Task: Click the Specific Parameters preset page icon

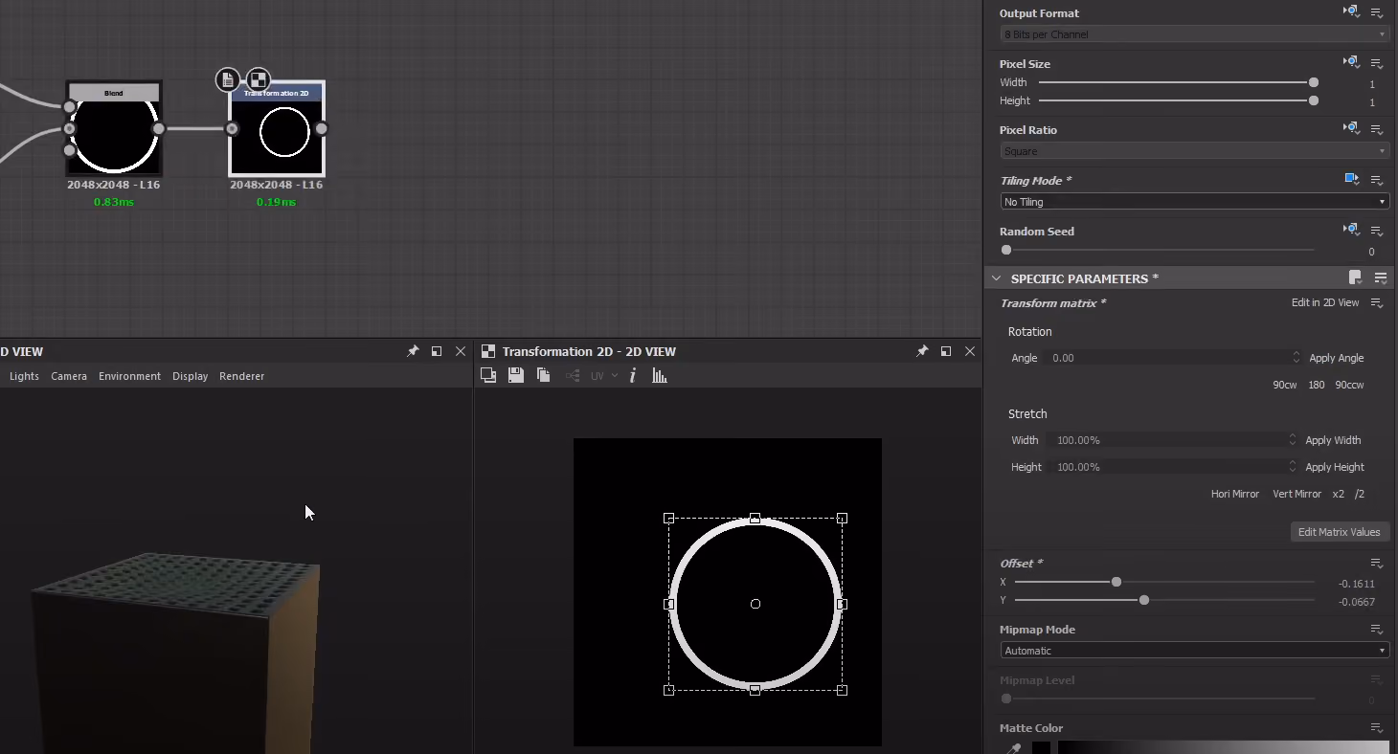Action: [1355, 278]
